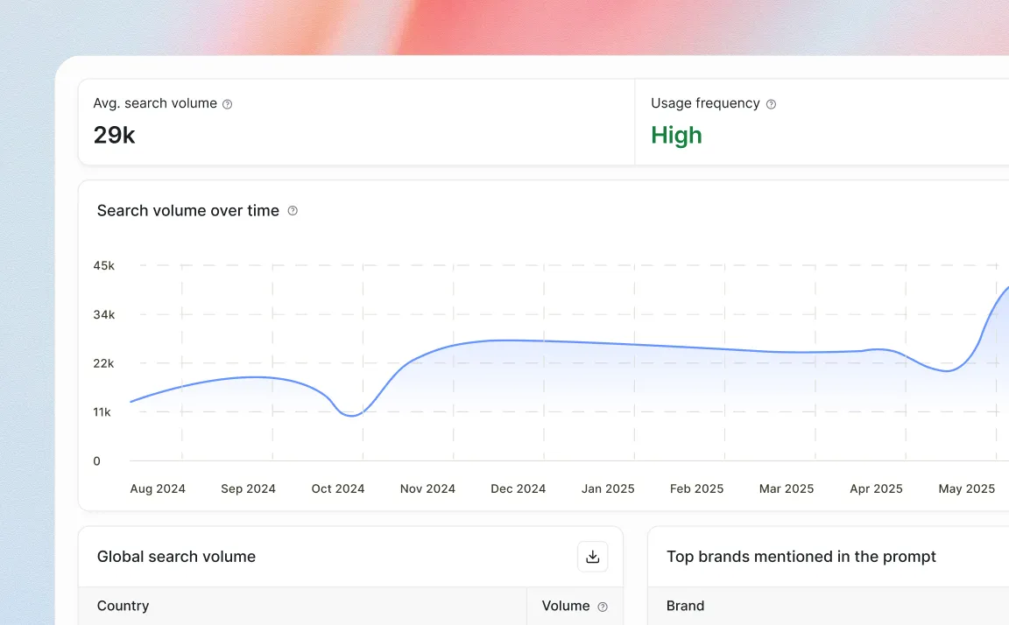This screenshot has height=625, width=1009.
Task: Click the Country column header
Action: (x=123, y=606)
